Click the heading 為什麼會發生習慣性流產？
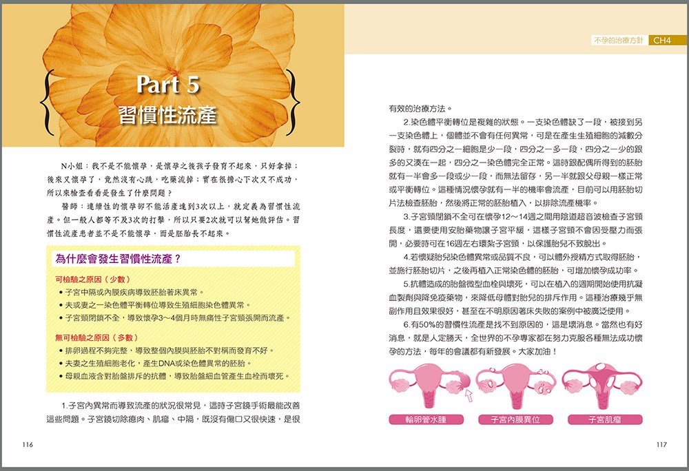Screen dimensions: 689x471 pos(119,258)
